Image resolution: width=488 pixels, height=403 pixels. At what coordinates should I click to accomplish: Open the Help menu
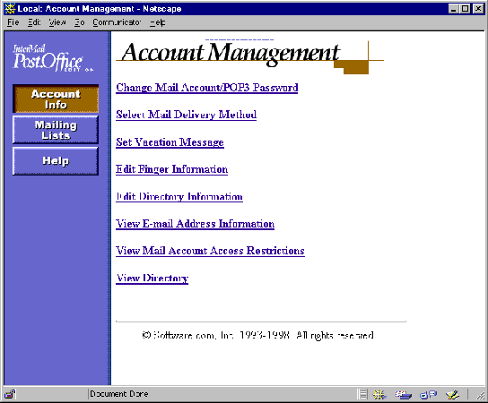[x=157, y=22]
